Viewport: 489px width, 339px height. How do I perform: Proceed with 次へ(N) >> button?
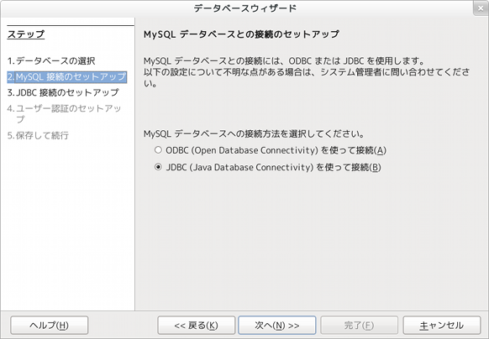pyautogui.click(x=277, y=326)
